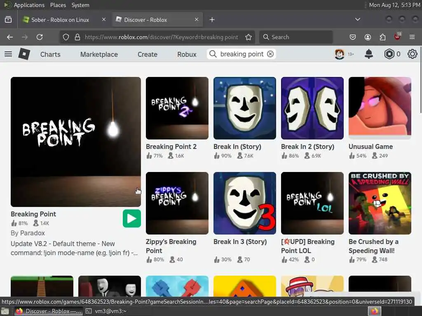Open the Break In (Story) thumbnail
422x316 pixels.
pyautogui.click(x=245, y=108)
